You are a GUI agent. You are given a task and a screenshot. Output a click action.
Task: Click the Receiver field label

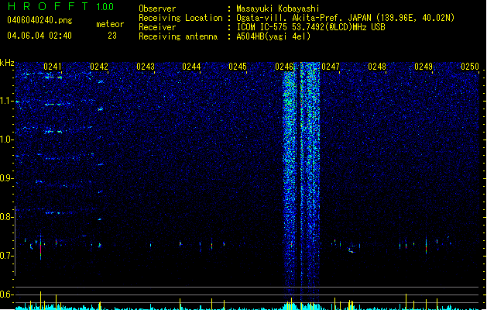point(157,27)
